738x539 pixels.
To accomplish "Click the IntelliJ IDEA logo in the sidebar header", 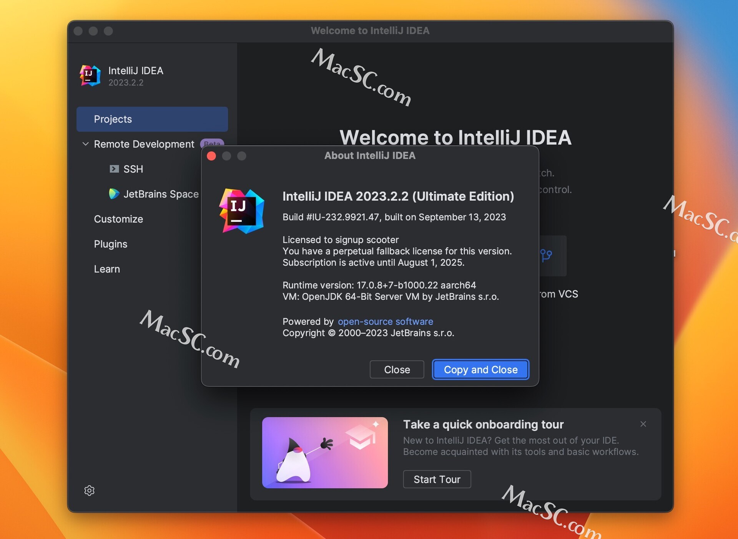I will [x=90, y=75].
